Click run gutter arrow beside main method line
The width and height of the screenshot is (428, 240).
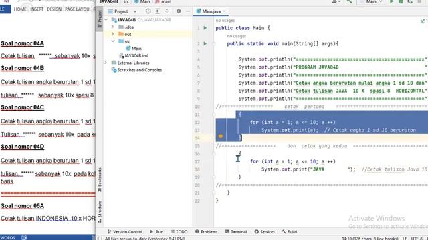205,43
